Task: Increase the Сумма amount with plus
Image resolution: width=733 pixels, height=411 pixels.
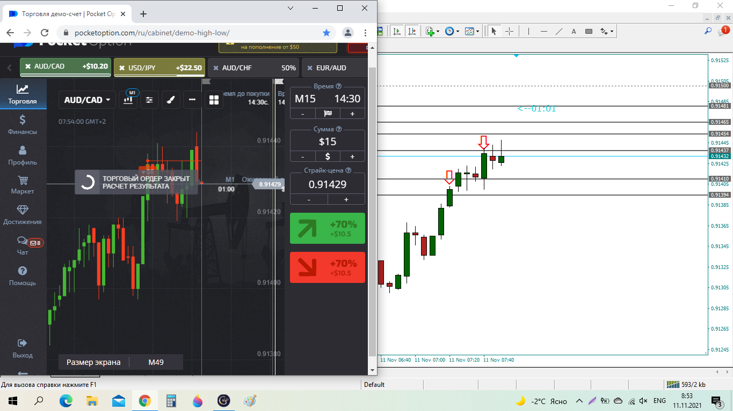Action: pyautogui.click(x=352, y=156)
